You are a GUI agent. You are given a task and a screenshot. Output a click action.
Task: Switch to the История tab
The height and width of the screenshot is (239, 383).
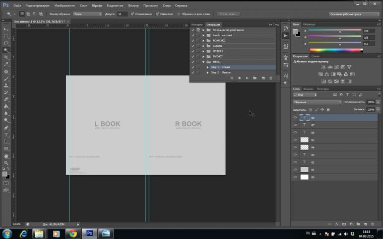coord(197,24)
